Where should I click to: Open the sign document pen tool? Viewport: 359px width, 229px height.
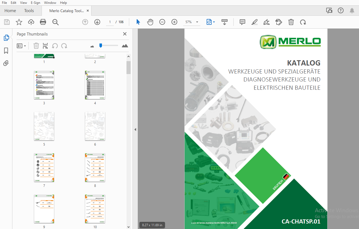(266, 22)
